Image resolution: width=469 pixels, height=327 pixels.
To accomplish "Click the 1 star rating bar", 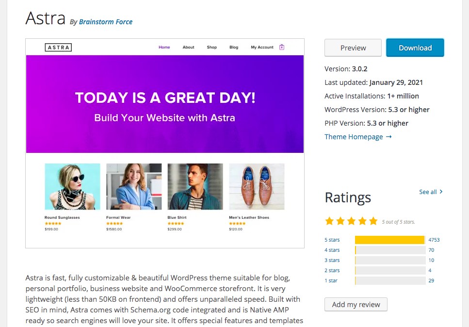I will tap(390, 280).
